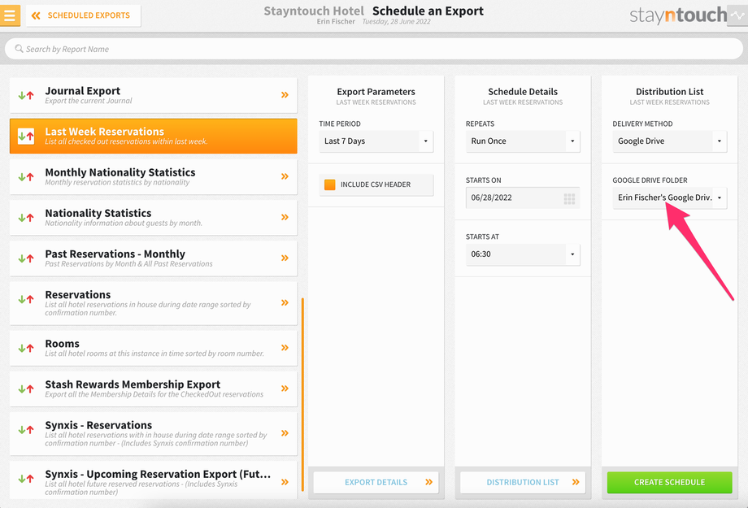
Task: Click export arrows icon for Synxis - Upcoming Reservation Export
Action: (x=26, y=479)
